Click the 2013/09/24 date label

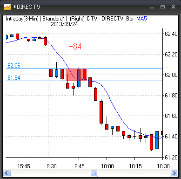pos(64,24)
